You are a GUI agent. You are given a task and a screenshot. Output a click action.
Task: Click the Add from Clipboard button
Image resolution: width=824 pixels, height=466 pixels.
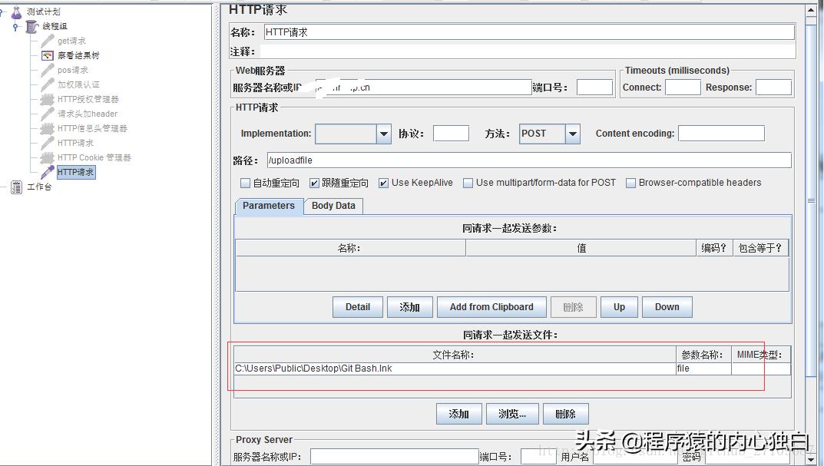point(491,306)
